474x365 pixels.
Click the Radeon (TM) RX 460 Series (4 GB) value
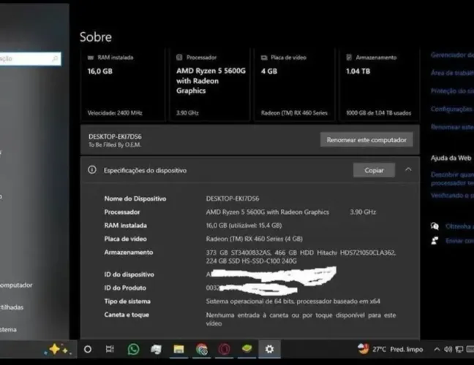255,239
